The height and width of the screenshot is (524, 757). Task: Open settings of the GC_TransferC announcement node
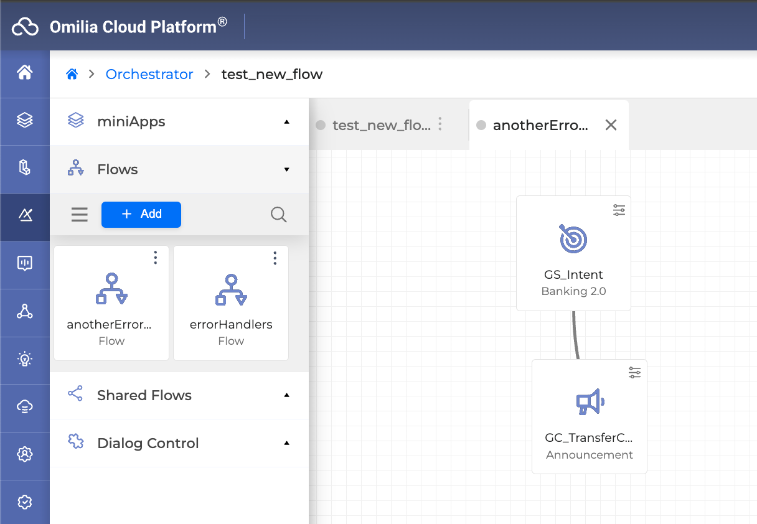coord(634,373)
